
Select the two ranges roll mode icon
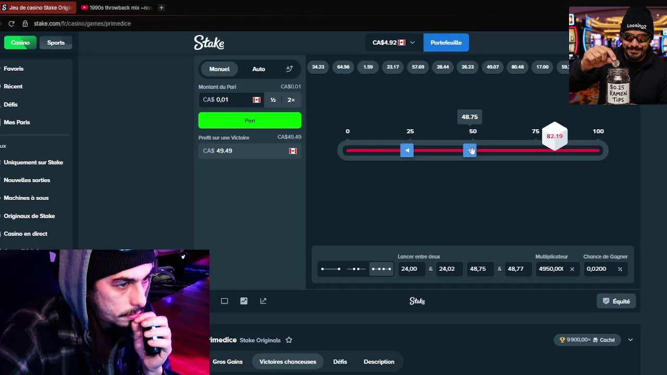coord(381,269)
